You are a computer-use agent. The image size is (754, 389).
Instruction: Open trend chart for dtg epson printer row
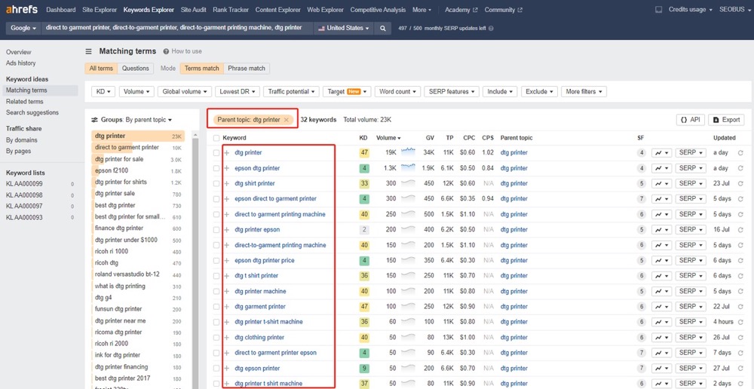pos(662,369)
